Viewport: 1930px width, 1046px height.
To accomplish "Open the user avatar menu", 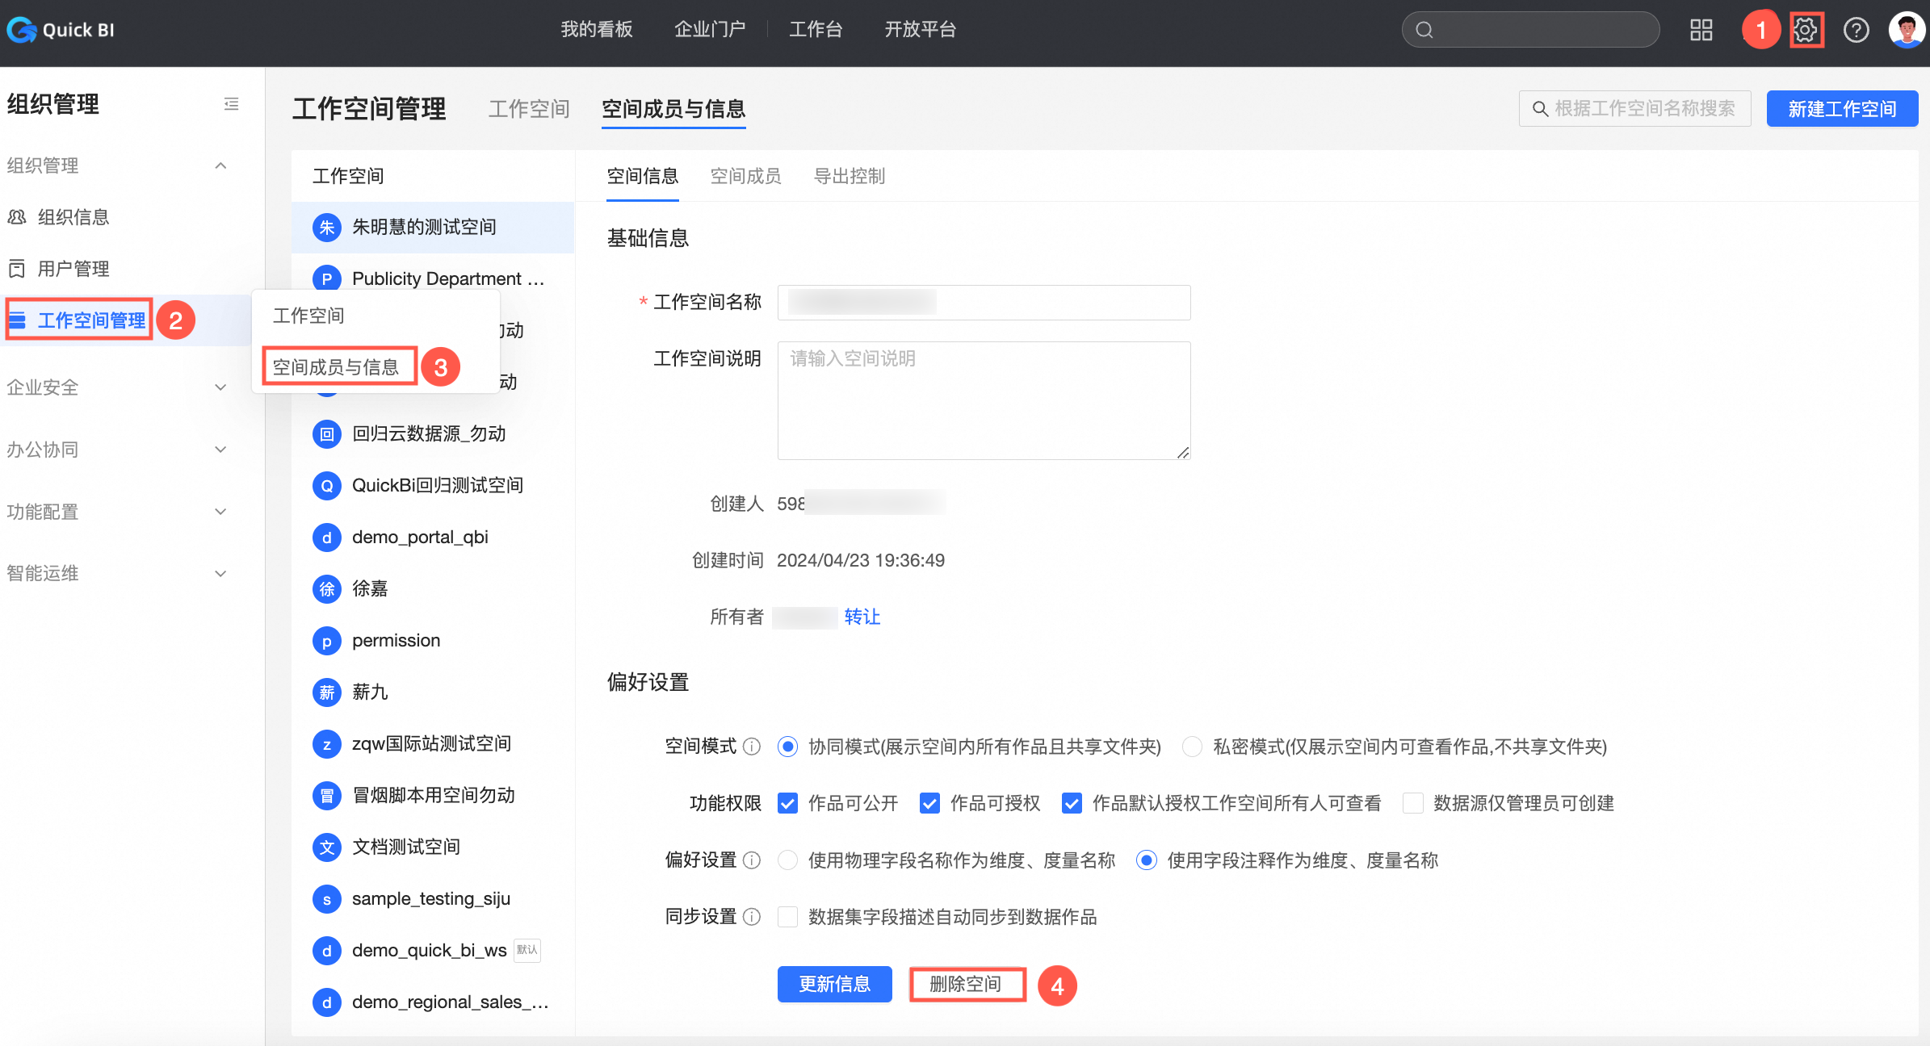I will tap(1907, 30).
